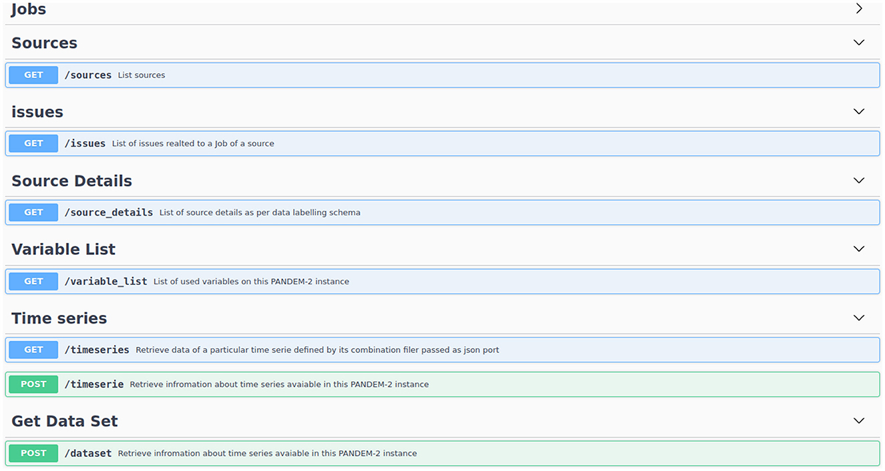
Task: Click the Jobs section heading
Action: pyautogui.click(x=29, y=9)
